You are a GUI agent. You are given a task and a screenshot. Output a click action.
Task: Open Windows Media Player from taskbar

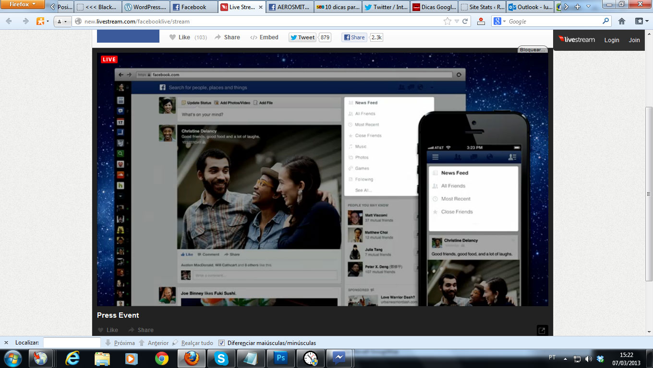pyautogui.click(x=132, y=358)
